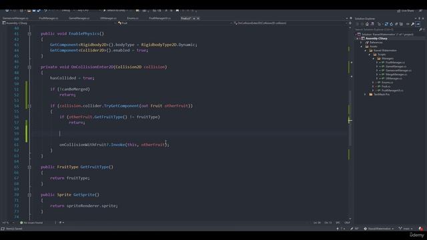Expand the TextMesh Pro folder
Image resolution: width=427 pixels, height=240 pixels.
tap(365, 95)
